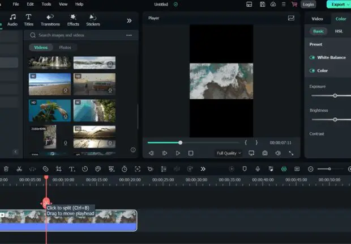Select the Videos filter pill
This screenshot has height=244, width=351.
41,47
